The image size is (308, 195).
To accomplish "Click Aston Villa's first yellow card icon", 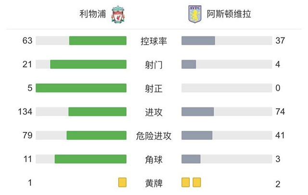I will tap(186, 183).
